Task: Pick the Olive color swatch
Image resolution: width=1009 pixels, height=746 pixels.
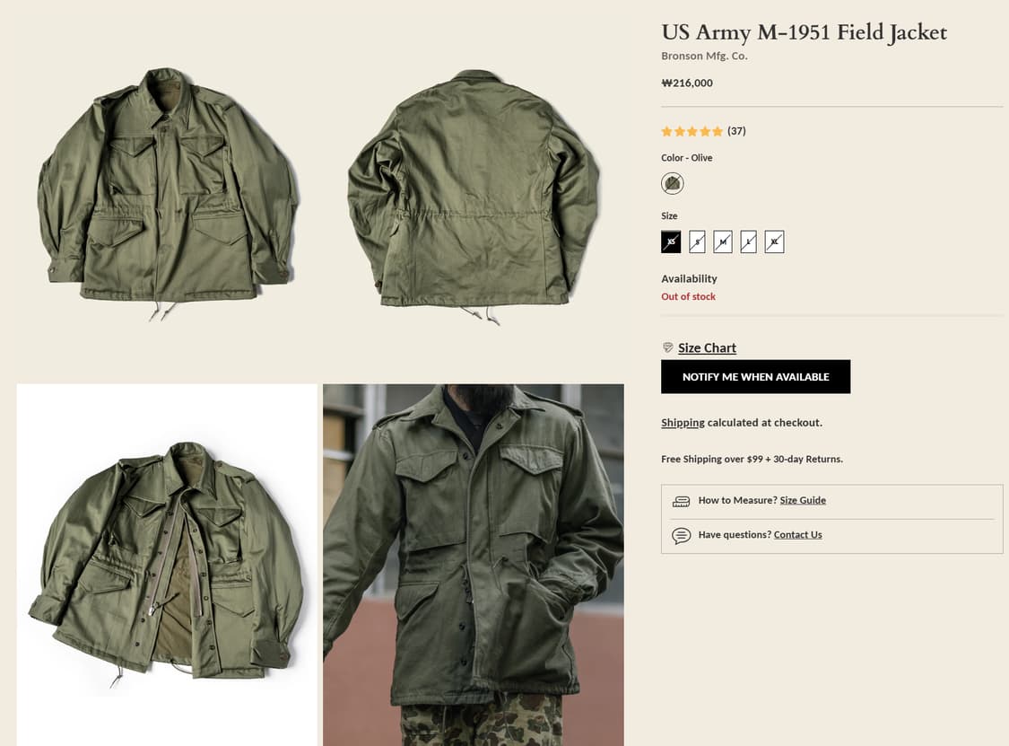Action: (x=673, y=184)
